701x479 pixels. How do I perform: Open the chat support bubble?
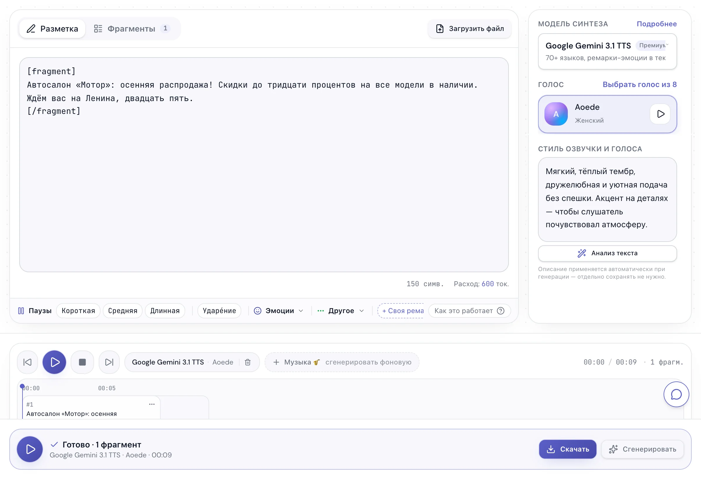[x=676, y=394]
